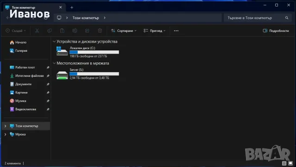The width and height of the screenshot is (296, 167).
Task: Click Този компютър breadcrumb in address bar
Action: [x=86, y=18]
